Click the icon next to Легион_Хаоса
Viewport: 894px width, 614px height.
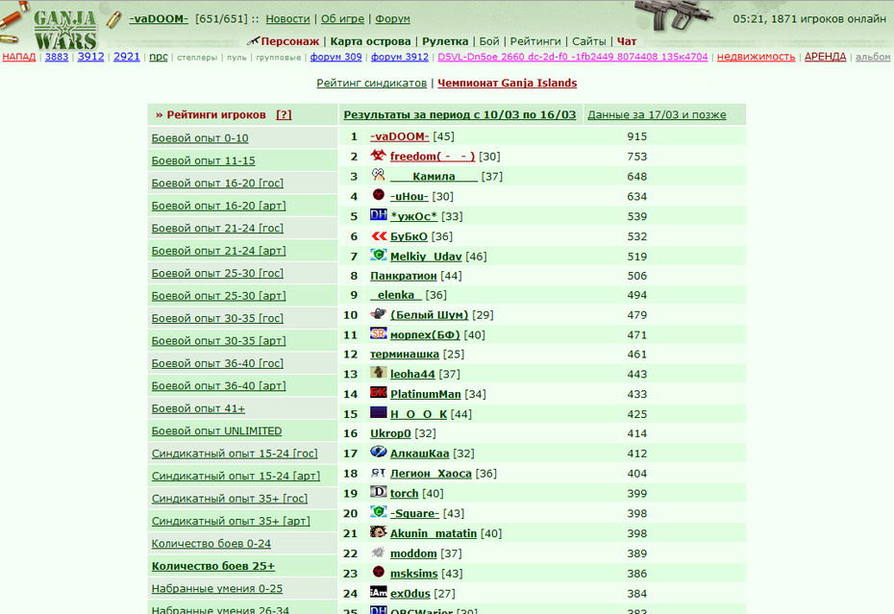[378, 472]
